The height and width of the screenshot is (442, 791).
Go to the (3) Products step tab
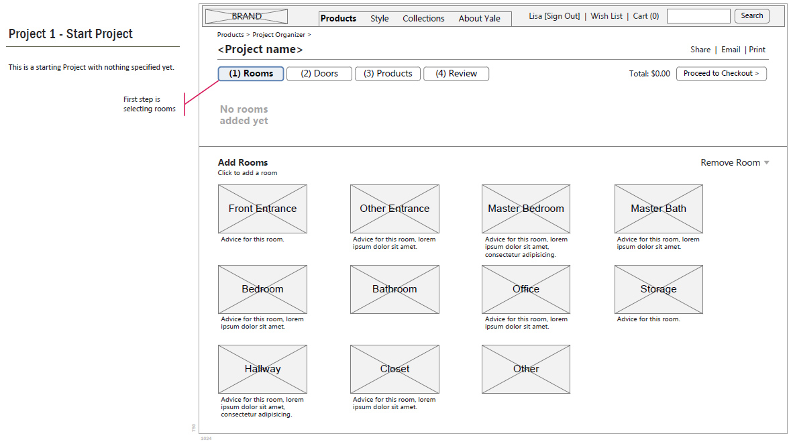click(x=388, y=74)
